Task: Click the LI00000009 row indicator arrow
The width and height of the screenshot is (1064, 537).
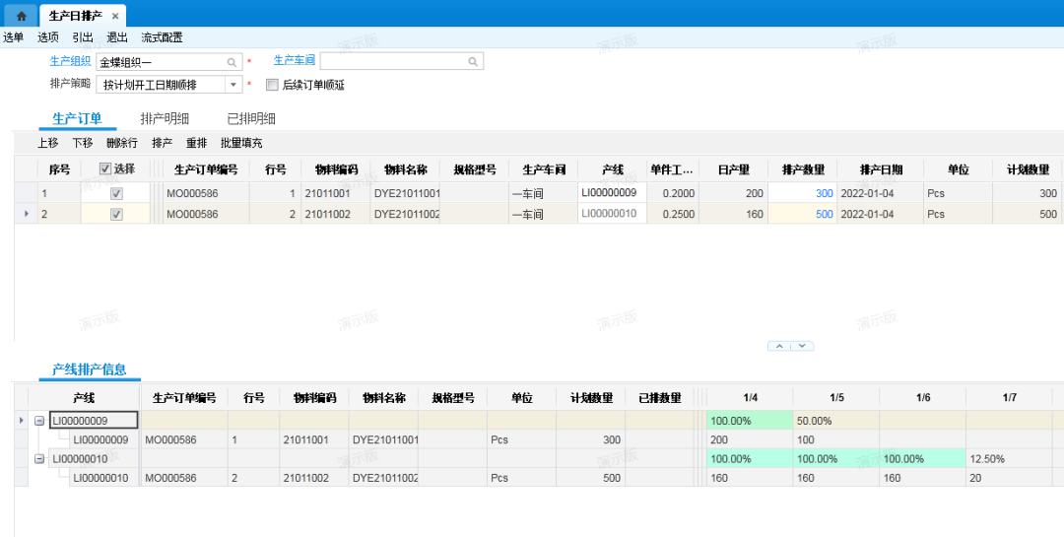Action: pyautogui.click(x=21, y=421)
